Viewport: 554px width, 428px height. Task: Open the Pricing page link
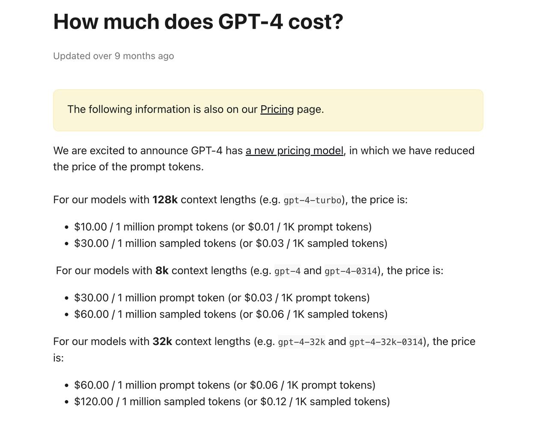277,110
